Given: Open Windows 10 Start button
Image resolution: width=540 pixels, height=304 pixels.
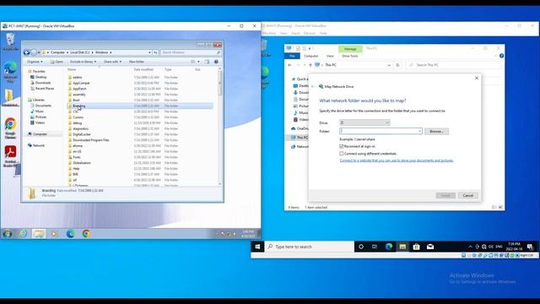Looking at the screenshot, I should [x=257, y=247].
